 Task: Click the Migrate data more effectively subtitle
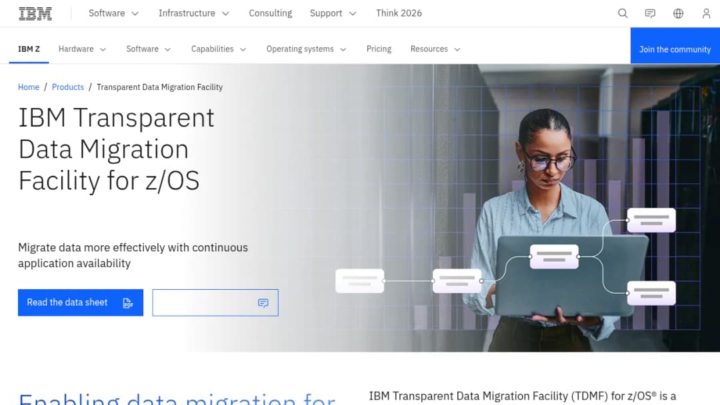pyautogui.click(x=133, y=256)
